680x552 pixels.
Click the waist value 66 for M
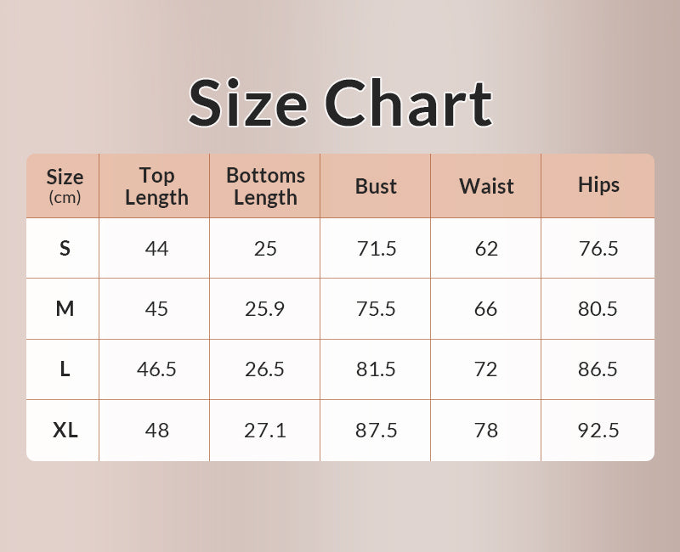[x=486, y=309]
